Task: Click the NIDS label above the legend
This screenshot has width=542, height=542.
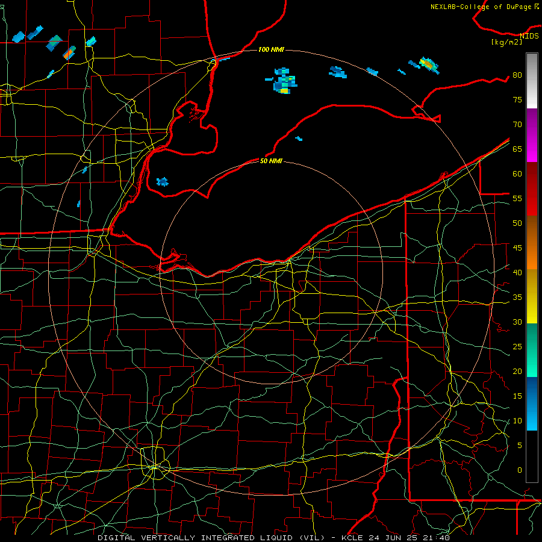Action: 529,36
